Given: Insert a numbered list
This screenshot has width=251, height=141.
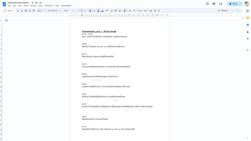Looking at the screenshot, I should 145,11.
